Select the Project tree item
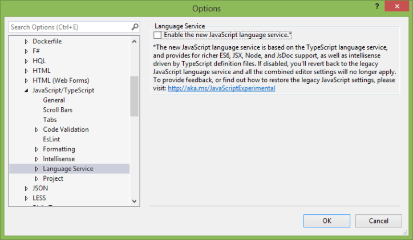The height and width of the screenshot is (240, 413). point(53,178)
